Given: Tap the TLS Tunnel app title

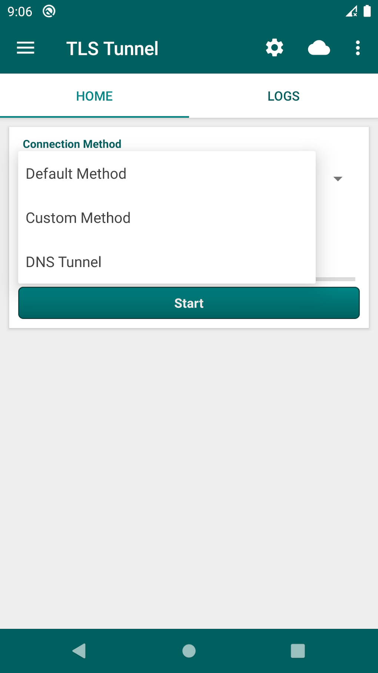Looking at the screenshot, I should 112,49.
